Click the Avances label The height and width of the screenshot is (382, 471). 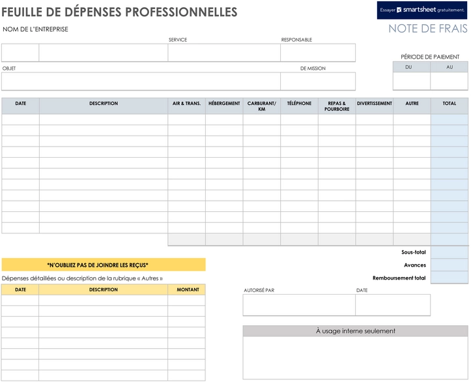point(415,265)
